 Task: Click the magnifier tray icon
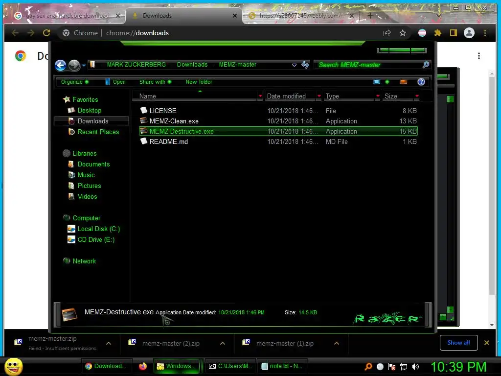[368, 366]
